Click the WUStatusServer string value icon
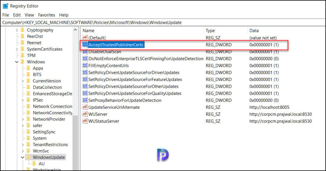 [85, 121]
